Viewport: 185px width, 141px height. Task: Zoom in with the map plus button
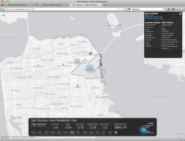pos(3,15)
